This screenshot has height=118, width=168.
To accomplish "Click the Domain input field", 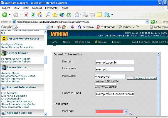I will click(x=115, y=62).
